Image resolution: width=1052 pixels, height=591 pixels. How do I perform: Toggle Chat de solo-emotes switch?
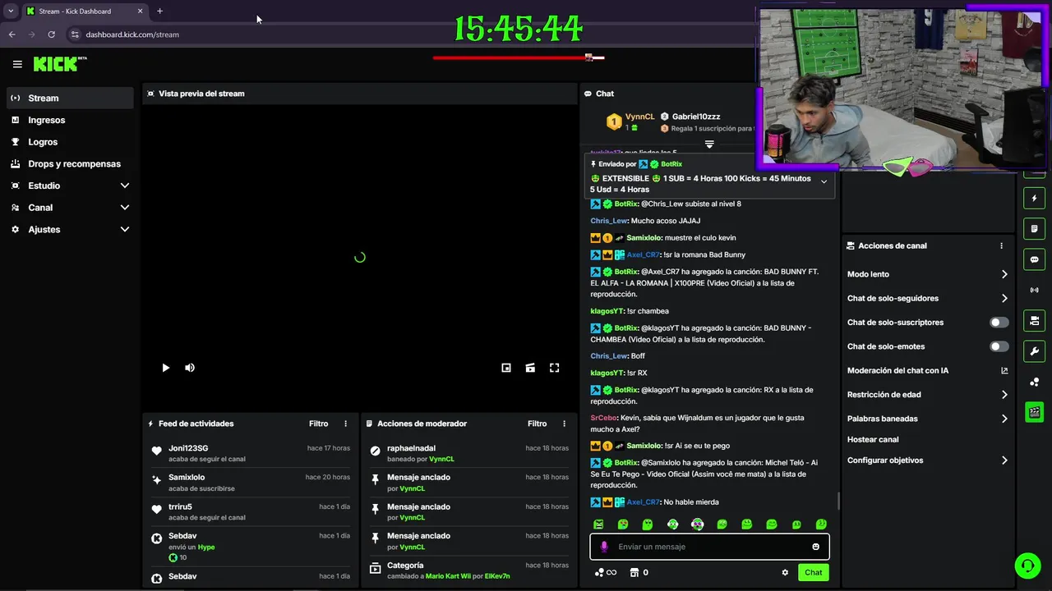tap(999, 346)
